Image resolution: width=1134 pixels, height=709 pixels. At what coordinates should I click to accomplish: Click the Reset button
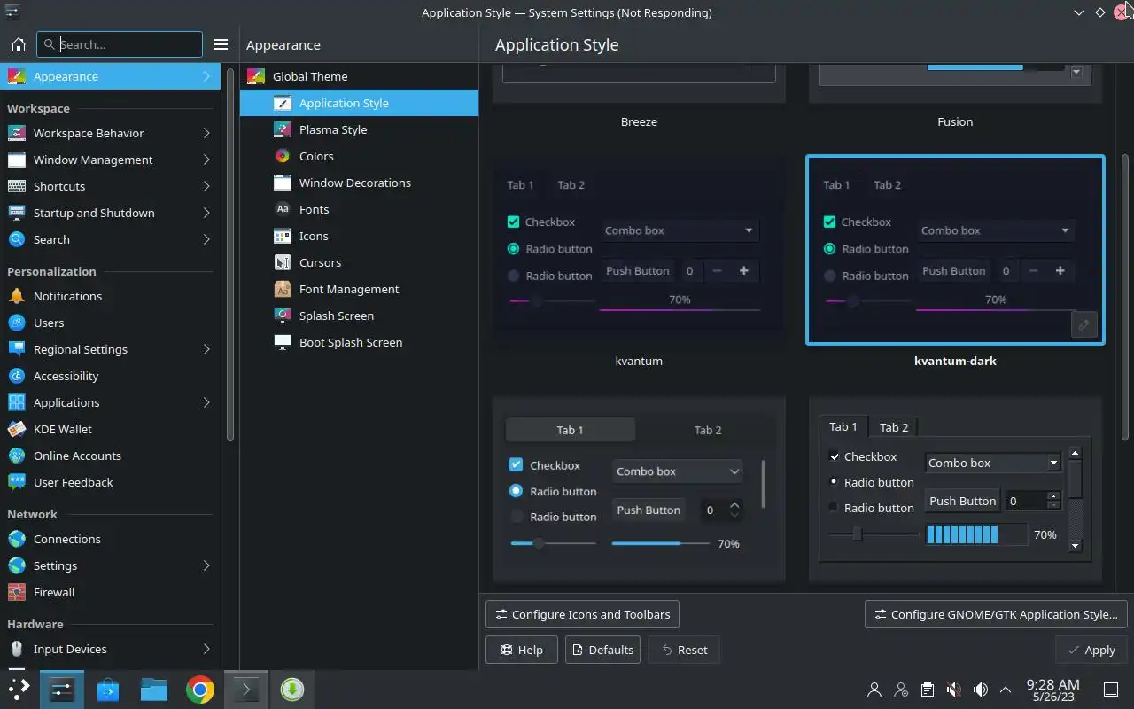[684, 650]
